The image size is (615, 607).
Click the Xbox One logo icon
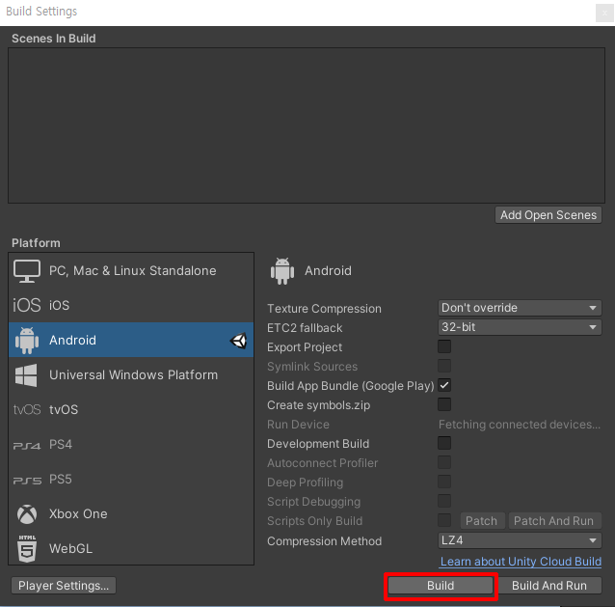(27, 514)
